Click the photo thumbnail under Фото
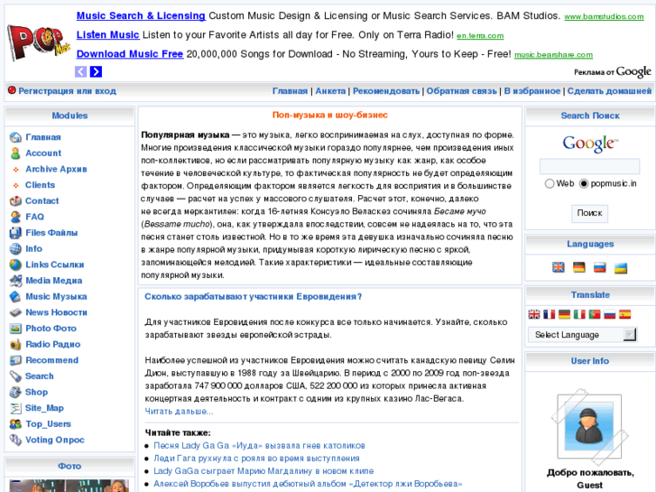This screenshot has height=492, width=656. (69, 486)
